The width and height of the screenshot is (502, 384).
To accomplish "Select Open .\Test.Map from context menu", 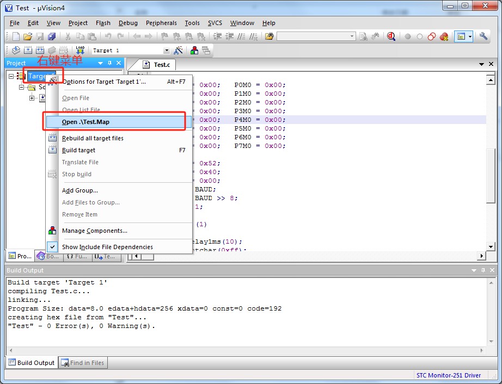I will (x=119, y=122).
